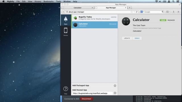Open the volume menu bar icon
This screenshot has height=102, width=182.
point(160,1)
